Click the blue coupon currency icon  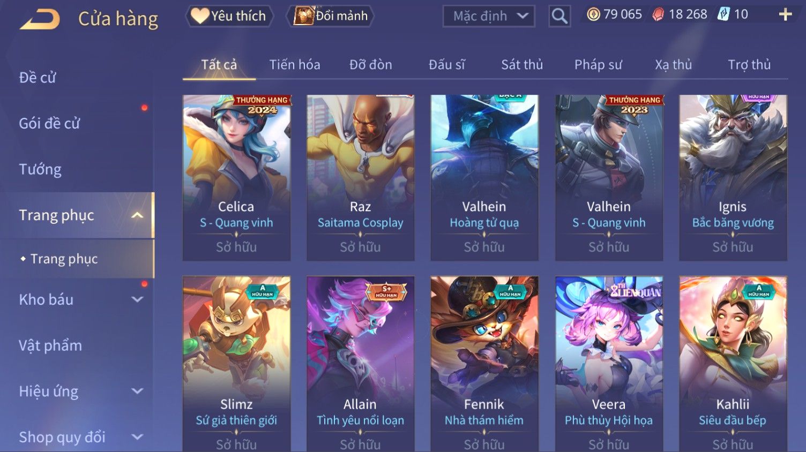[723, 14]
